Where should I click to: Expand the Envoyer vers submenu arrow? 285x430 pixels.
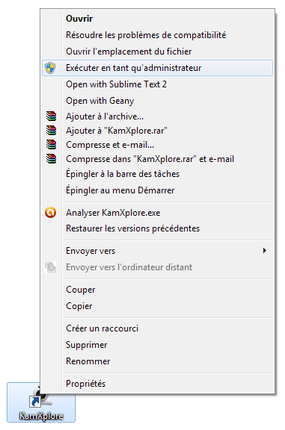tap(264, 250)
